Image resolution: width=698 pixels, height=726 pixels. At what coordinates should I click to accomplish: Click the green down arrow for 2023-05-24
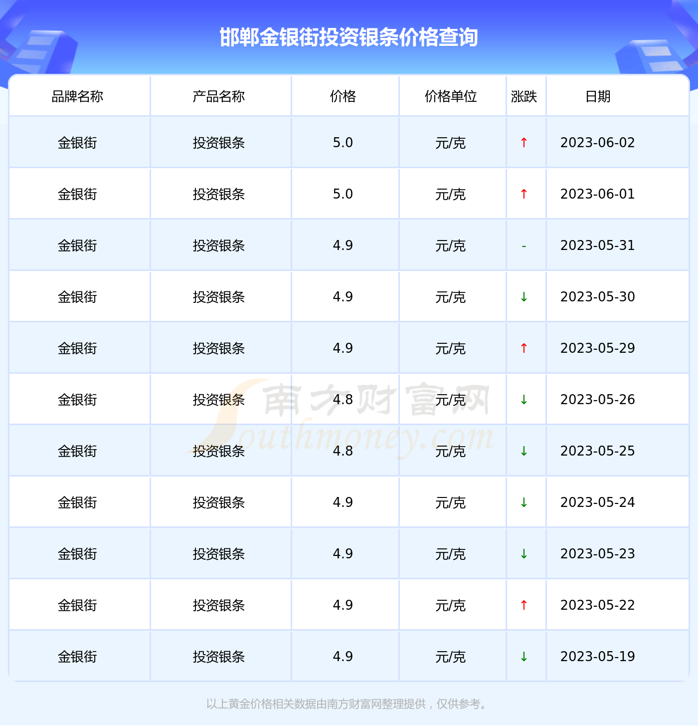(x=524, y=502)
